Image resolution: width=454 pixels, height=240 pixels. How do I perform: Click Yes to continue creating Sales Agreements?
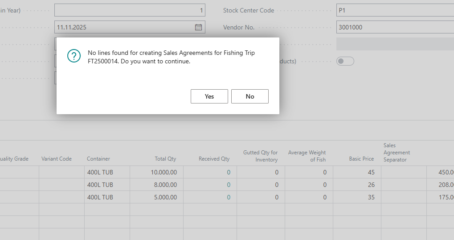pyautogui.click(x=209, y=96)
